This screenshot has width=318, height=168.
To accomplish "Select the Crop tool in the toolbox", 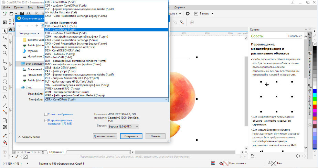I will pyautogui.click(x=5, y=46).
